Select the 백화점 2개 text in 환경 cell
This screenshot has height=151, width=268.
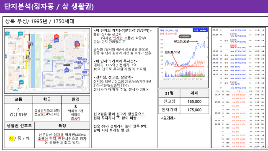[x=75, y=111]
